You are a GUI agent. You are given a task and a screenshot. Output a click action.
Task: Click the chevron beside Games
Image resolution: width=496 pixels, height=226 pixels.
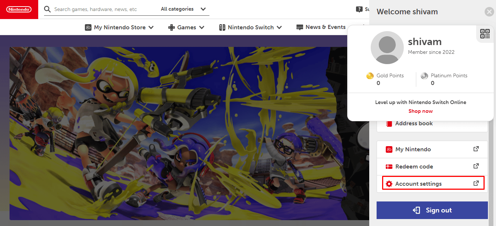coord(202,27)
